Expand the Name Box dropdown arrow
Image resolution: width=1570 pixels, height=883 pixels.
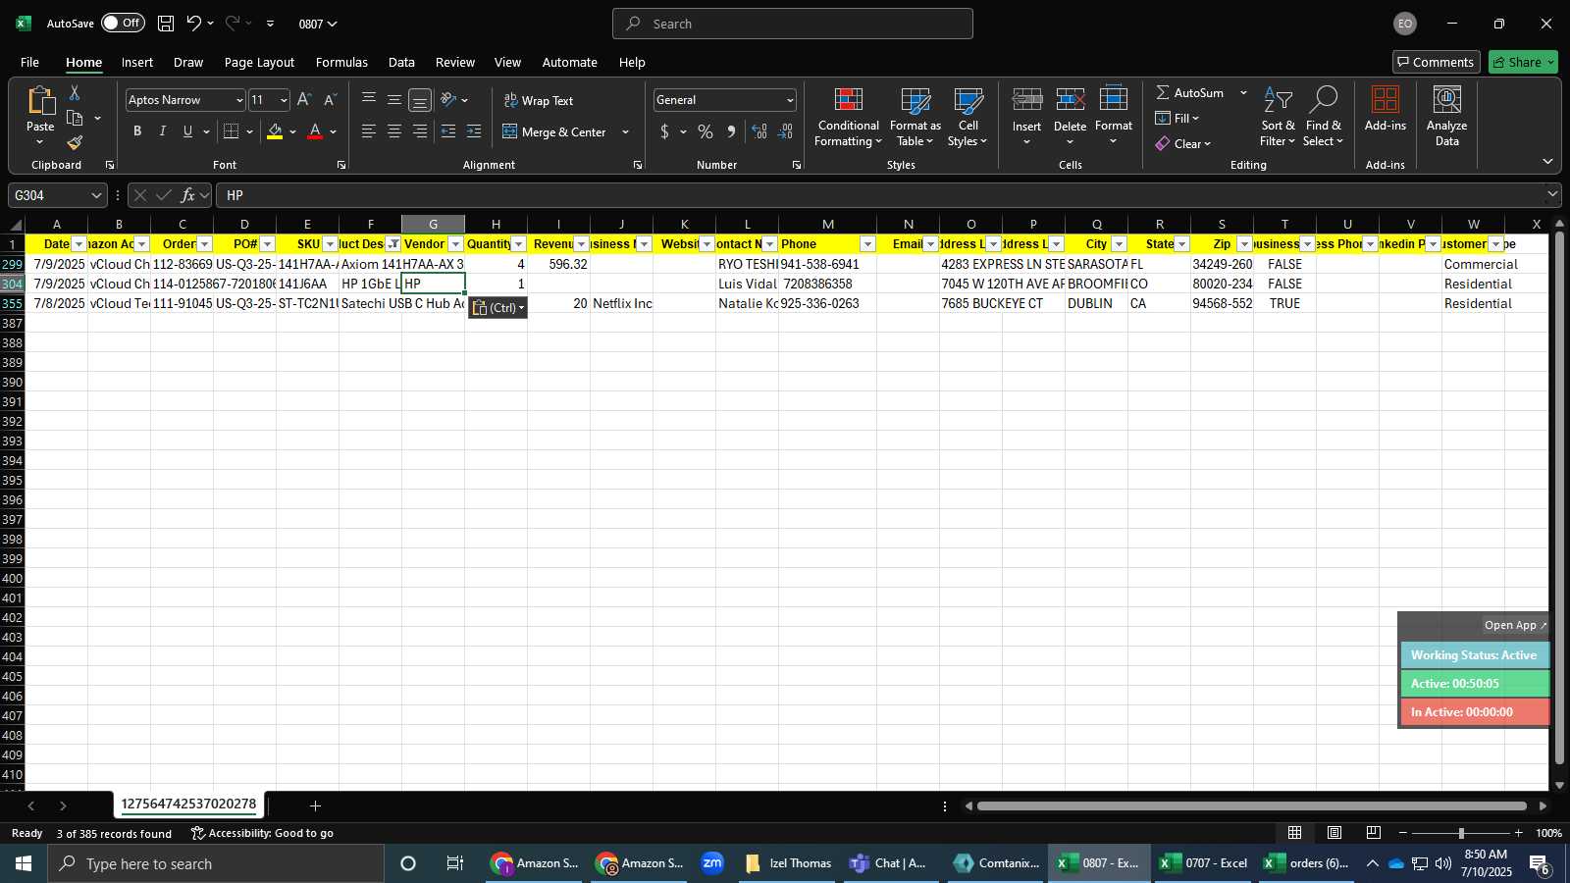pyautogui.click(x=96, y=195)
